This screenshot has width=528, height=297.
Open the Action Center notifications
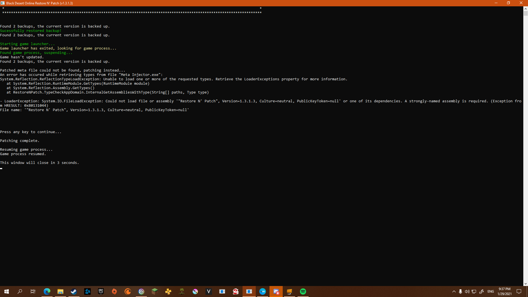click(519, 291)
